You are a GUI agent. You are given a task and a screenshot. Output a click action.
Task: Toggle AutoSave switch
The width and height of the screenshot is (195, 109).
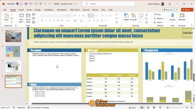click(x=19, y=4)
